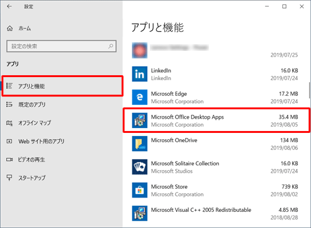
Task: Click the 739 KB size value
Action: [x=290, y=186]
